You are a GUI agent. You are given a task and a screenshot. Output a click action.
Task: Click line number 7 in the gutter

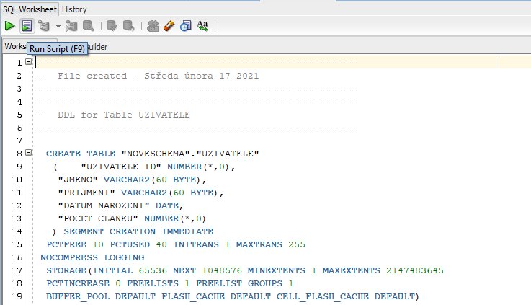(19, 141)
